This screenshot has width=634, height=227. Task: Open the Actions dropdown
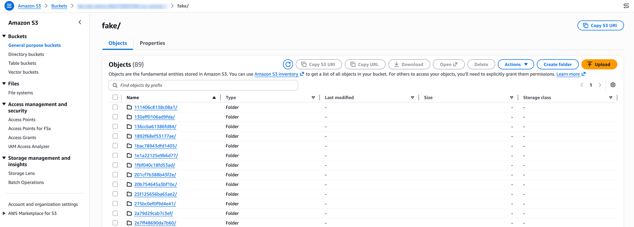516,64
